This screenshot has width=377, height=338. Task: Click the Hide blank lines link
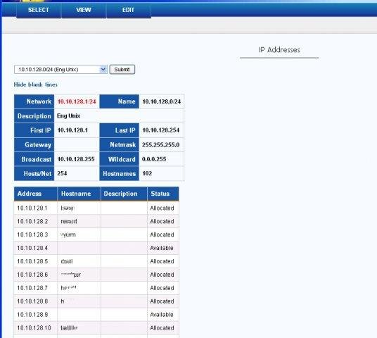point(36,84)
